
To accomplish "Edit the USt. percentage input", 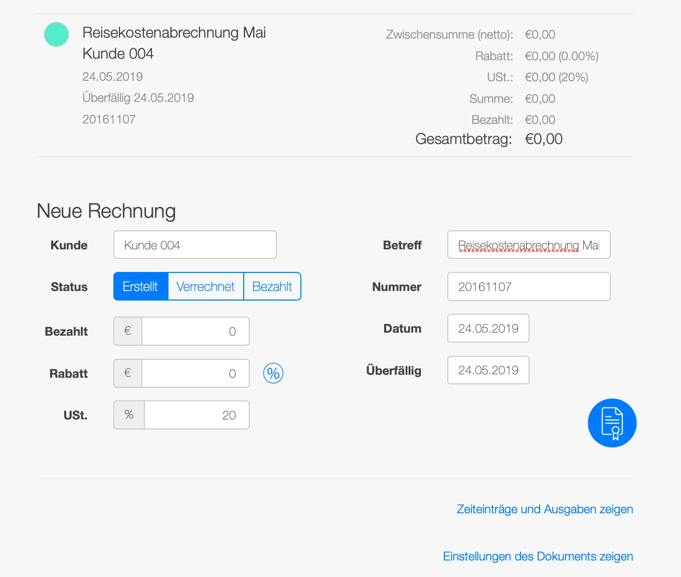I will click(x=197, y=415).
